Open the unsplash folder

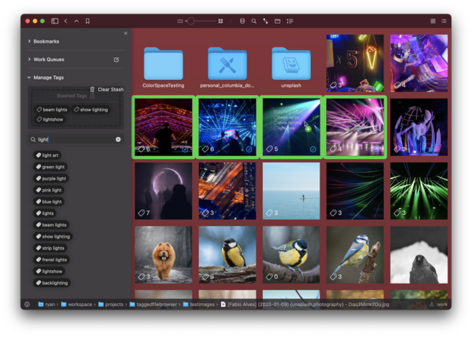click(291, 68)
